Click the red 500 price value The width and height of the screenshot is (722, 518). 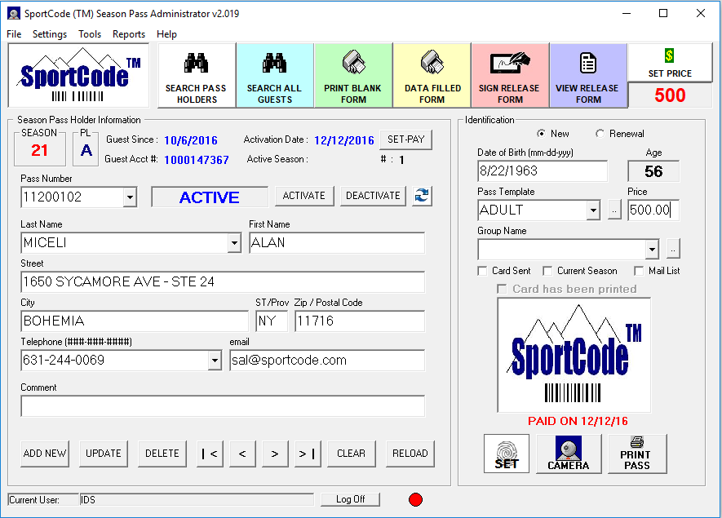coord(670,95)
